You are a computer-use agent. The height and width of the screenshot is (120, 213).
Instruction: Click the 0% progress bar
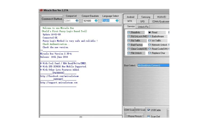81,117
